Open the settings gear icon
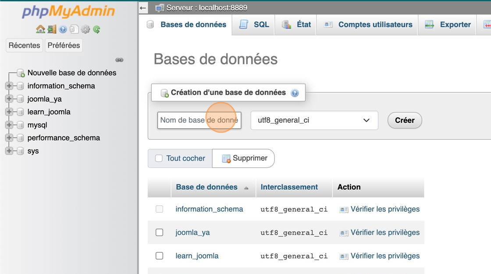491x274 pixels. [85, 29]
